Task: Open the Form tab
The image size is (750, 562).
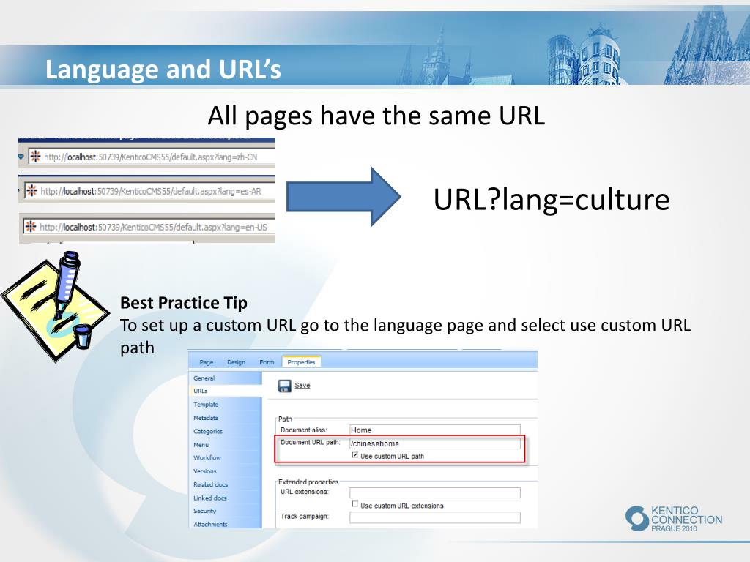Action: (267, 362)
